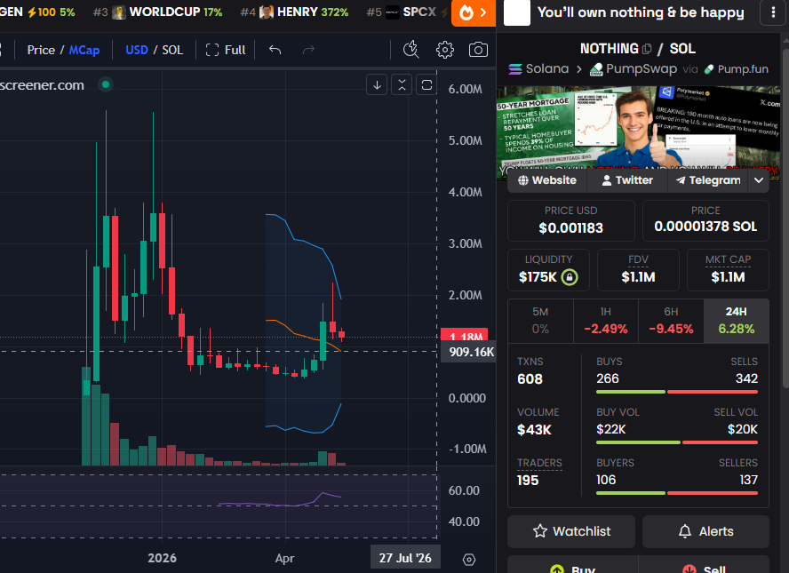
Task: Select the 5M timeframe tab
Action: point(540,321)
